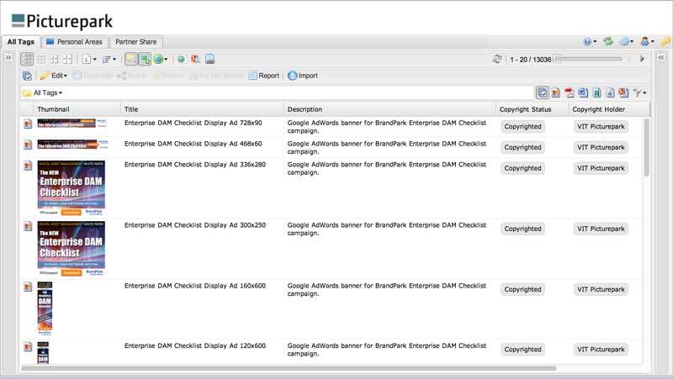Open the Edit dropdown menu
The height and width of the screenshot is (379, 673).
(54, 76)
